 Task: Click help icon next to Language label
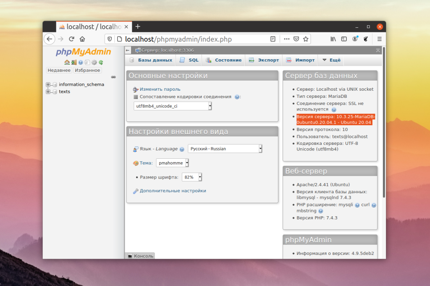click(182, 149)
